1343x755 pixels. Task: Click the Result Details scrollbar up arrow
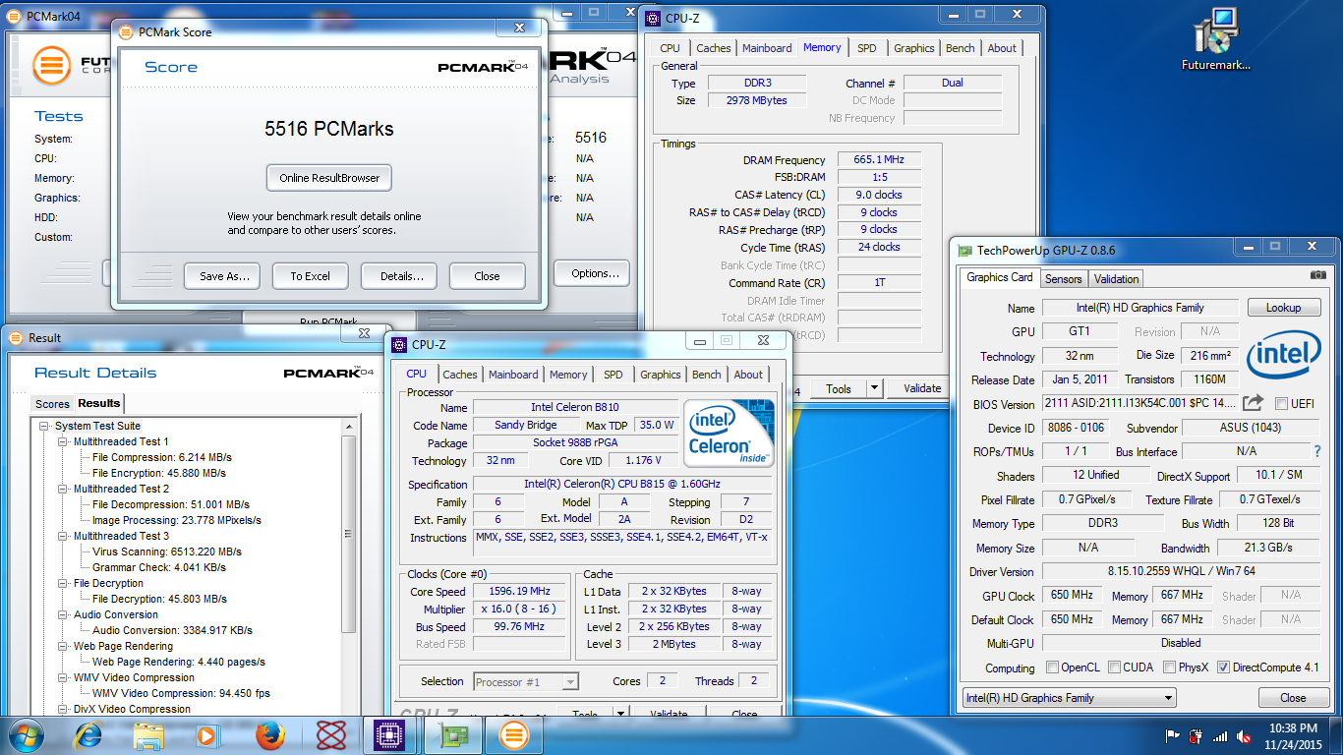pos(348,426)
